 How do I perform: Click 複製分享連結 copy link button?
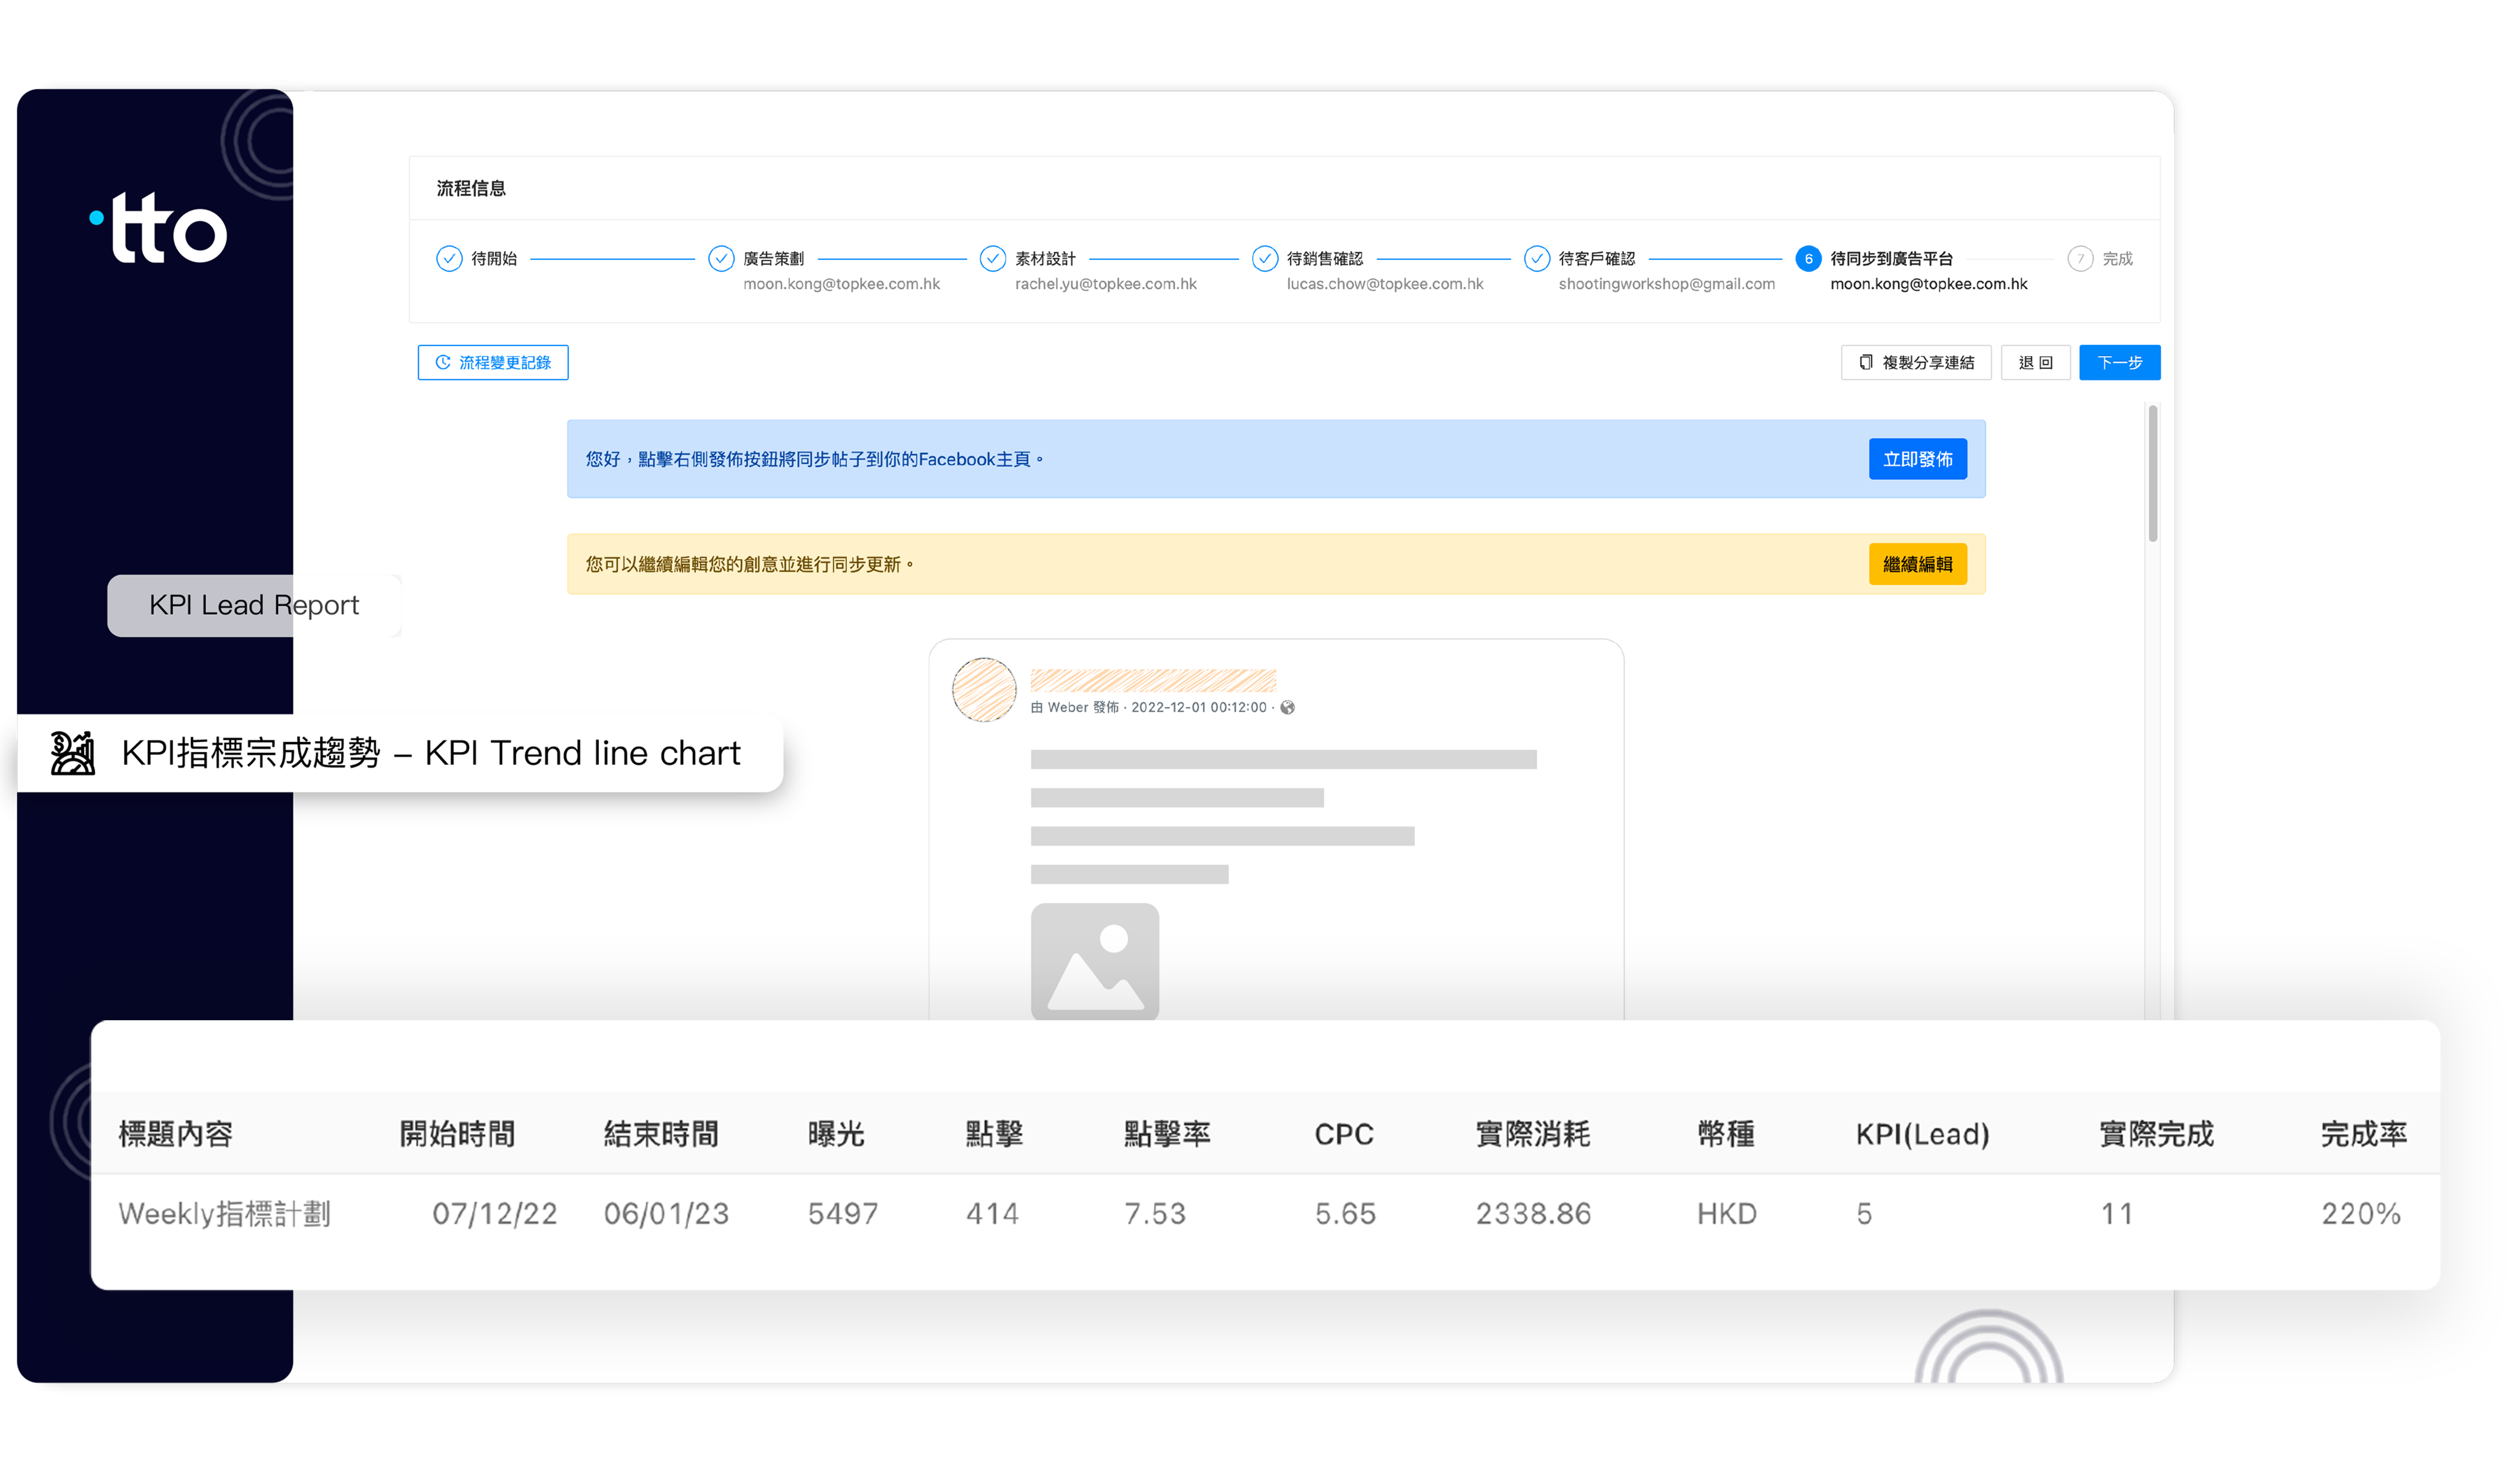(x=1916, y=362)
